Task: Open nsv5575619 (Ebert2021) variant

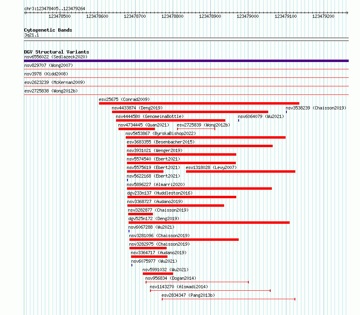Action: click(153, 167)
